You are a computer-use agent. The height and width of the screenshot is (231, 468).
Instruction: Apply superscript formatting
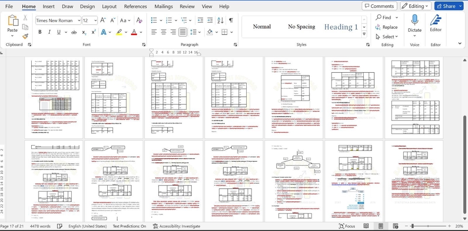[94, 32]
